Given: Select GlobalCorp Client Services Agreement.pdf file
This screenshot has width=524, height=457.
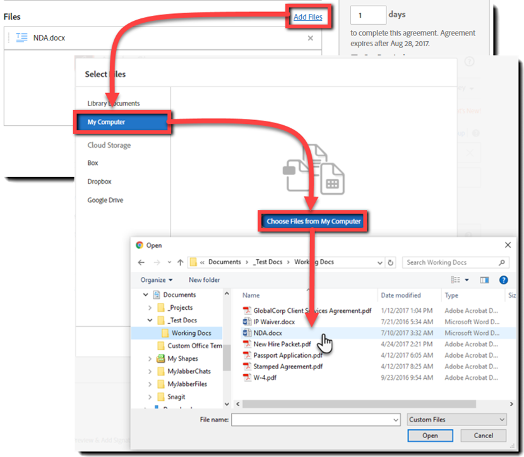Looking at the screenshot, I should tap(312, 311).
